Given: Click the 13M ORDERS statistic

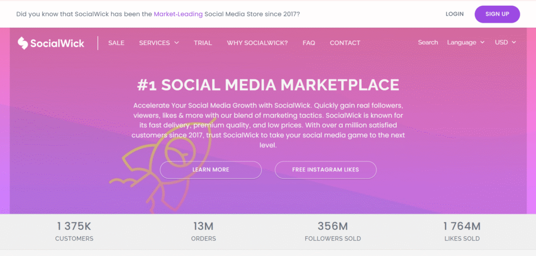Looking at the screenshot, I should click(x=204, y=231).
